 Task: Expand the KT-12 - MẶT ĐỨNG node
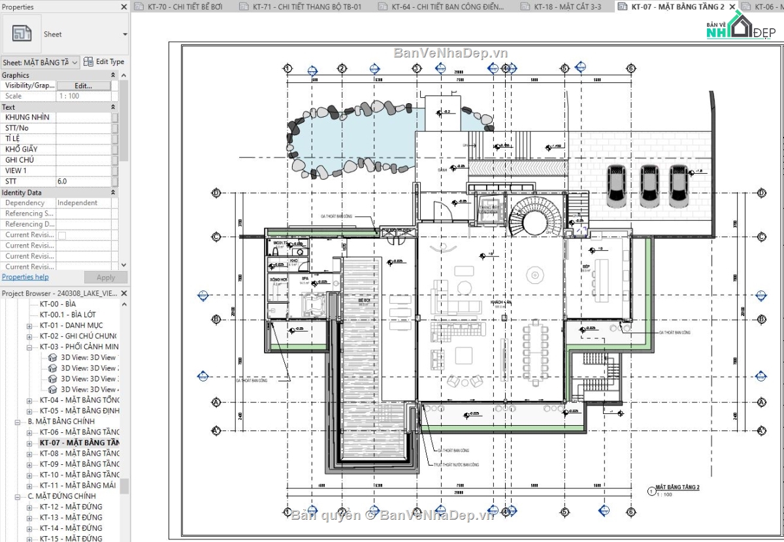click(29, 507)
